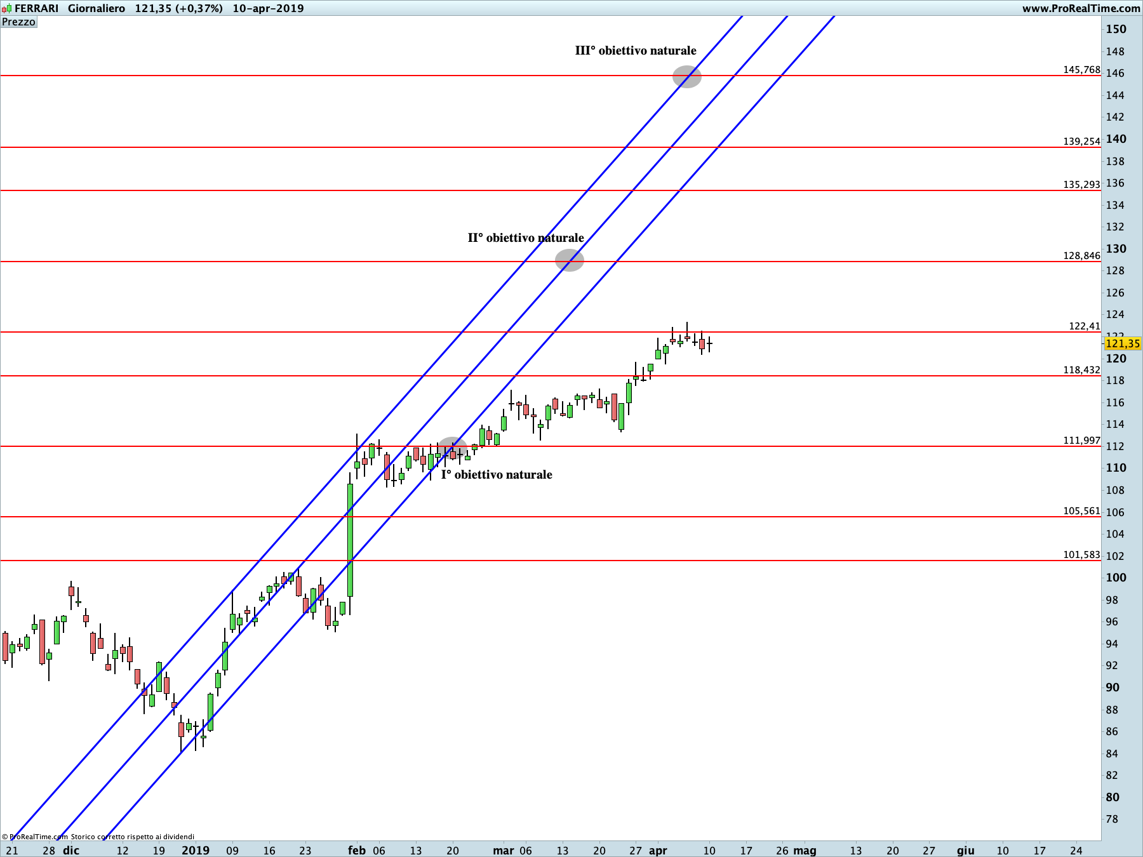Image resolution: width=1143 pixels, height=857 pixels.
Task: Click the candlestick icon beside FERRARI title
Action: point(6,8)
